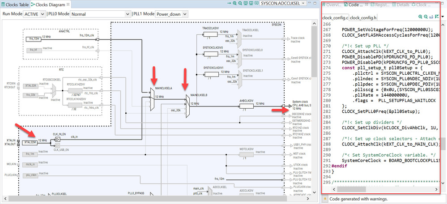
Task: Select the RTCCLK1KHZDIV divider block
Action: click(x=75, y=105)
